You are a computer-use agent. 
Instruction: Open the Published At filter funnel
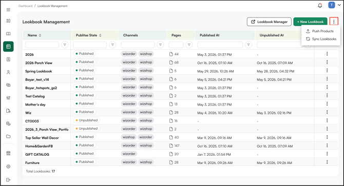coord(249,45)
